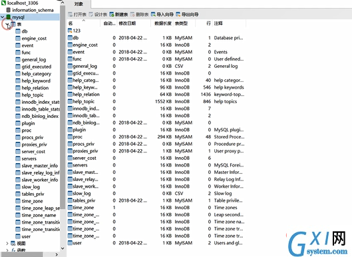
Task: Select the localhost_3306 connection icon
Action: tap(3, 3)
